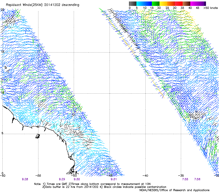Click the small island outline just west of 55°W near 5°N
The image size is (219, 192).
38,136
